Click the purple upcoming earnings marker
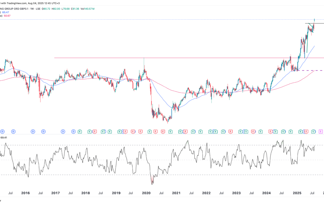The image size is (324, 204). point(321,132)
